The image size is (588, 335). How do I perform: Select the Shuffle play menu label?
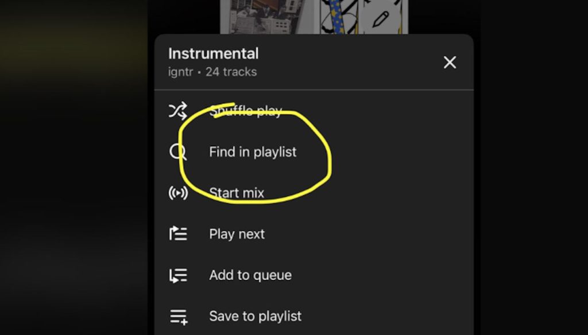245,111
